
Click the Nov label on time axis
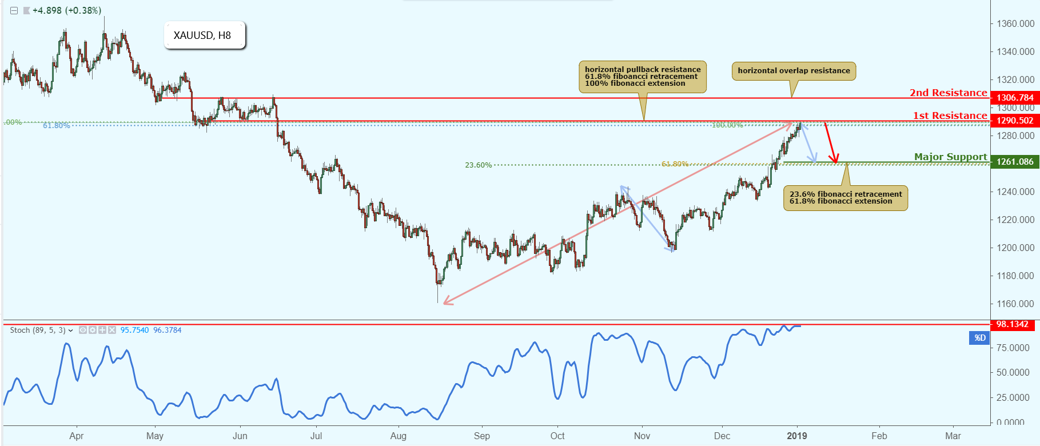tap(642, 436)
